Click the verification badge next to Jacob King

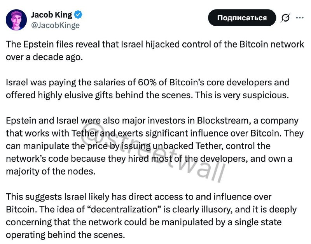(x=77, y=14)
